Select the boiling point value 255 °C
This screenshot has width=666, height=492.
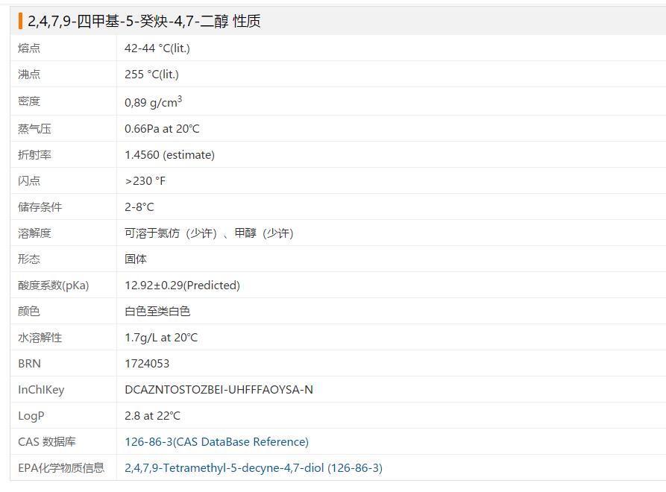[x=151, y=75]
